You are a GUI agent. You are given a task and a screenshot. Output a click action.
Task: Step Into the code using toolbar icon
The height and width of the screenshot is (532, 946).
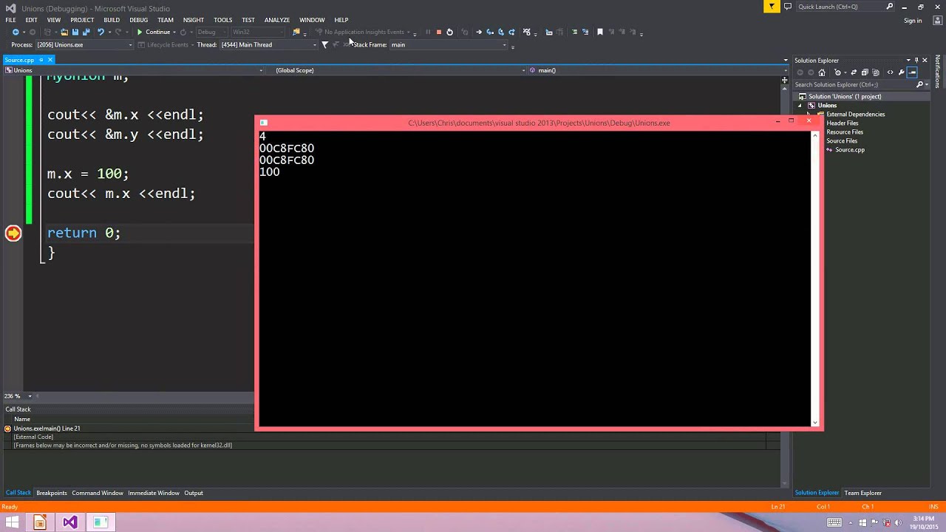tap(489, 32)
